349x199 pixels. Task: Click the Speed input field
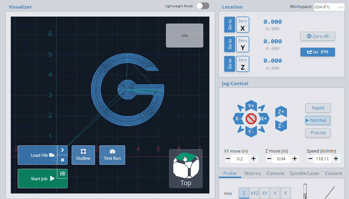pyautogui.click(x=323, y=159)
